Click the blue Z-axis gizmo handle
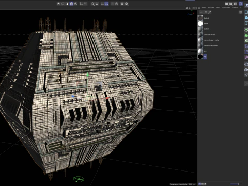Screen dimensions: 248x186 click(x=73, y=96)
